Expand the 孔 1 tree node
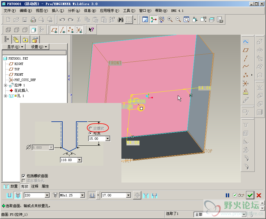The width and height of the screenshot is (266, 219). (5, 96)
